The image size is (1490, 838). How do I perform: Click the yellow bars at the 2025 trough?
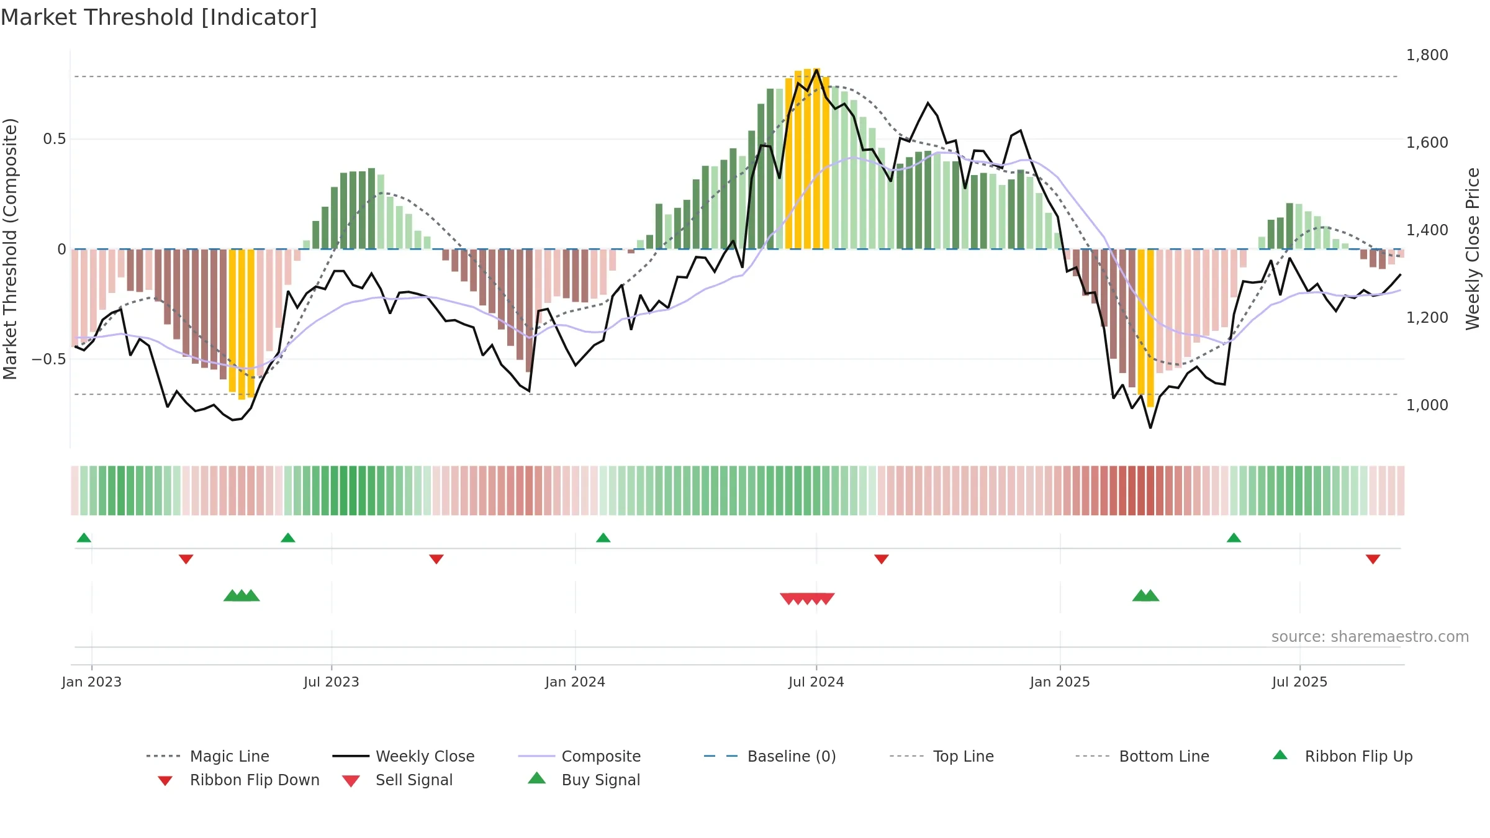(1146, 328)
